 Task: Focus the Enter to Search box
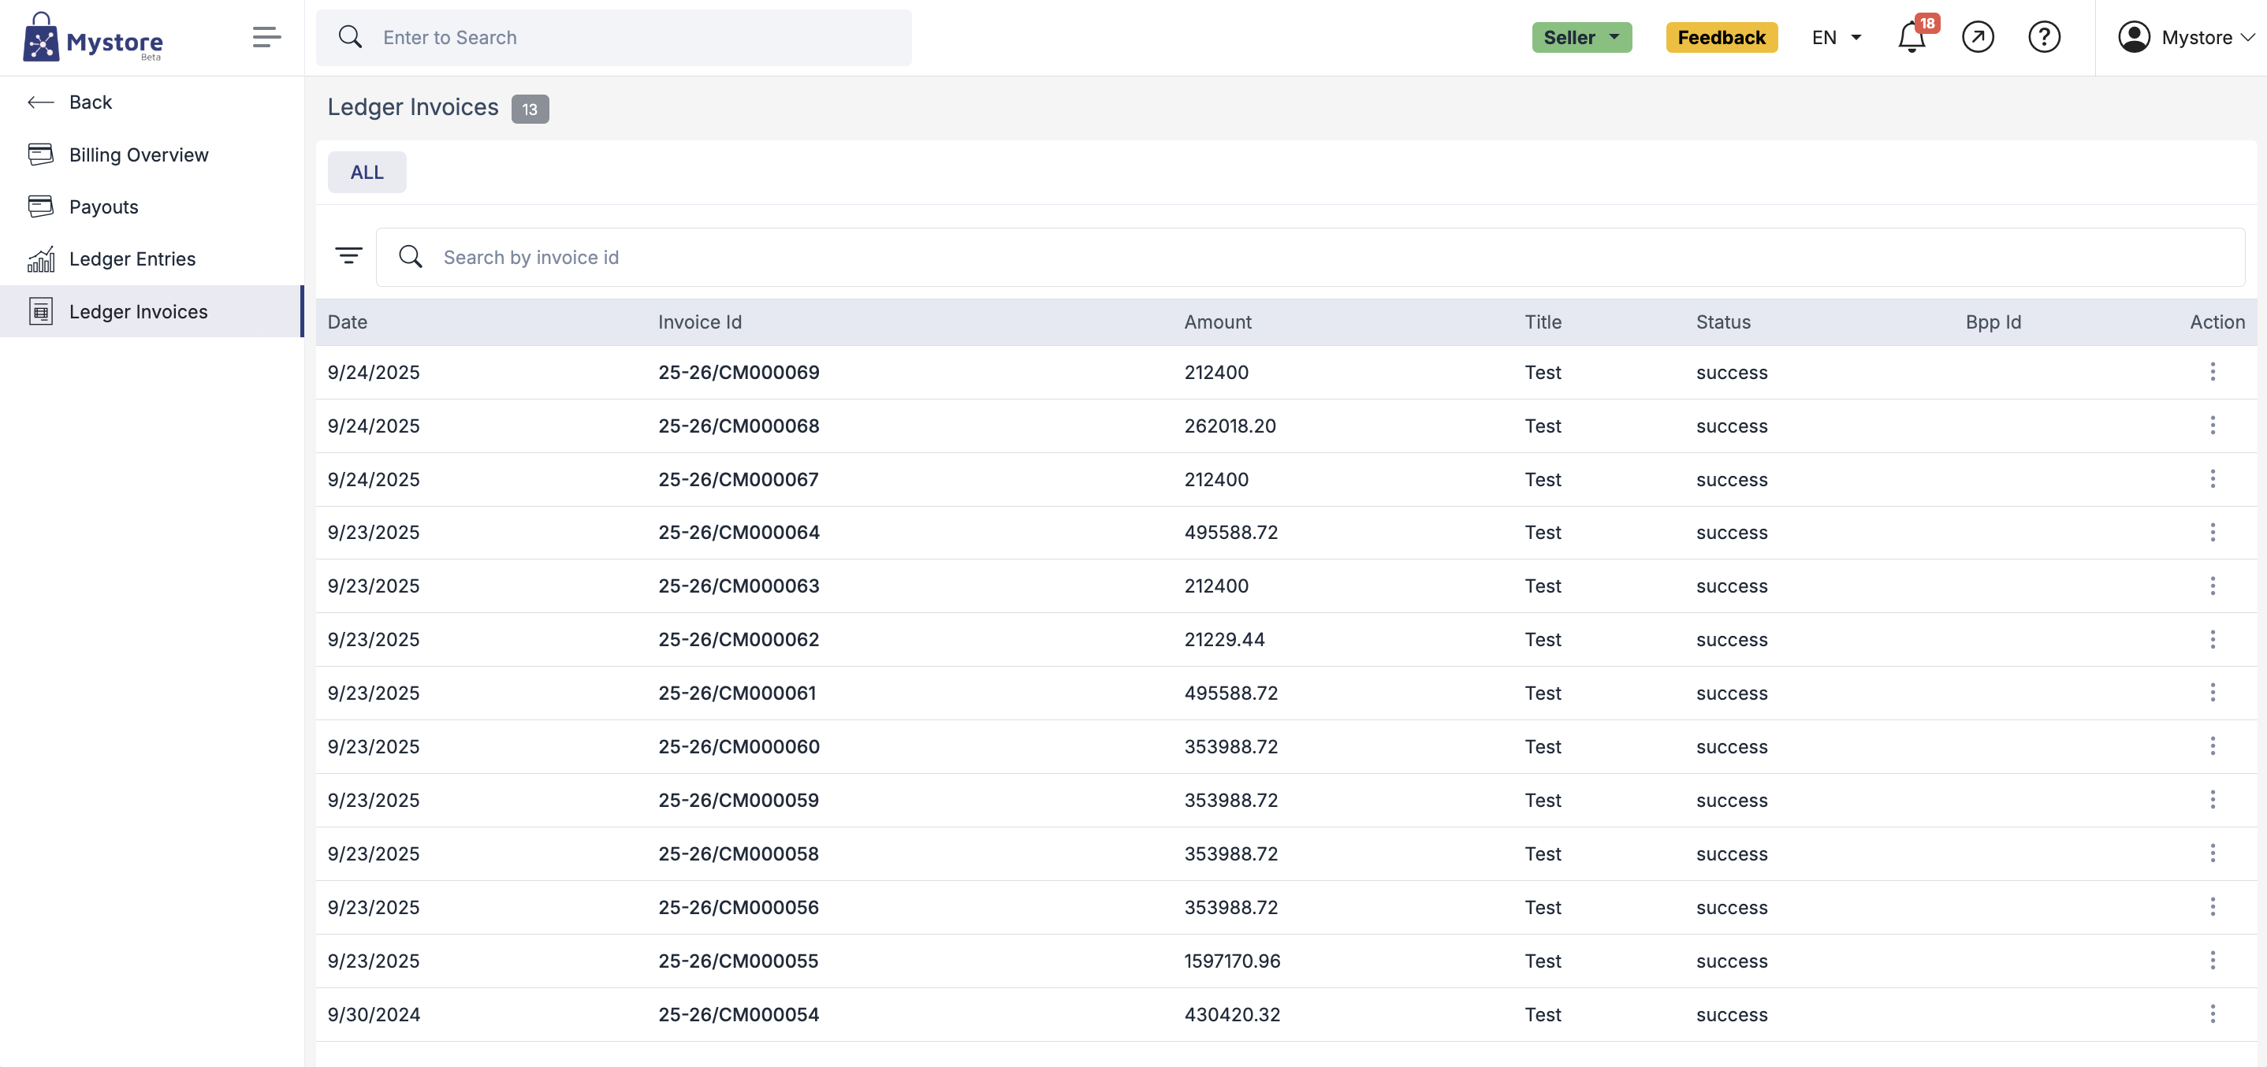coord(613,38)
